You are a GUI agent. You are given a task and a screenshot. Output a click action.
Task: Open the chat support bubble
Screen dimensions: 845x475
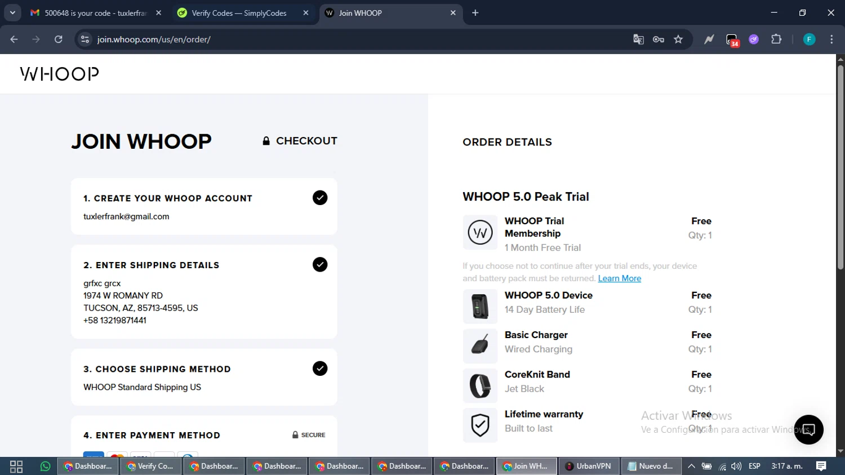[808, 429]
